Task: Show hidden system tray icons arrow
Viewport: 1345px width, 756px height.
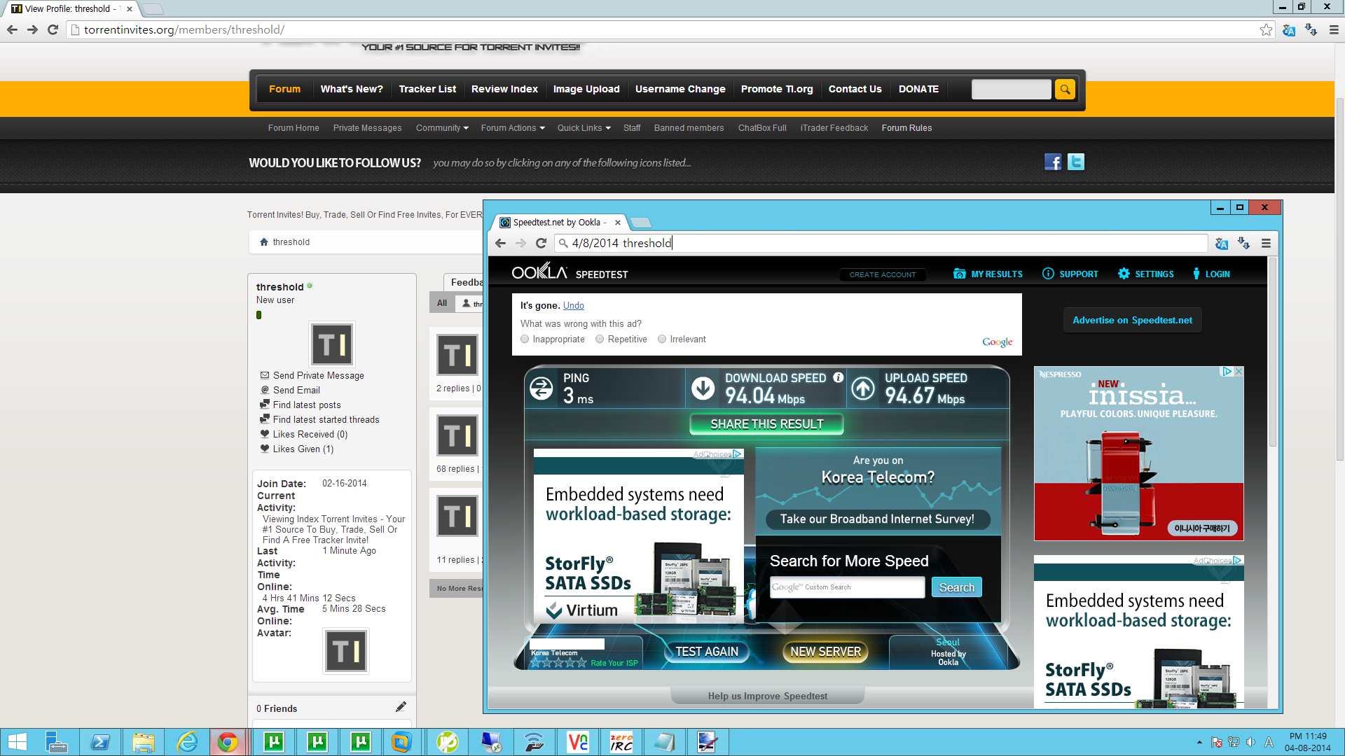Action: click(1199, 742)
